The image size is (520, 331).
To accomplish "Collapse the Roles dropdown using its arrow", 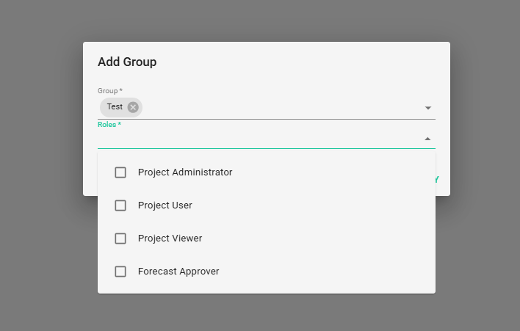I will [x=427, y=139].
